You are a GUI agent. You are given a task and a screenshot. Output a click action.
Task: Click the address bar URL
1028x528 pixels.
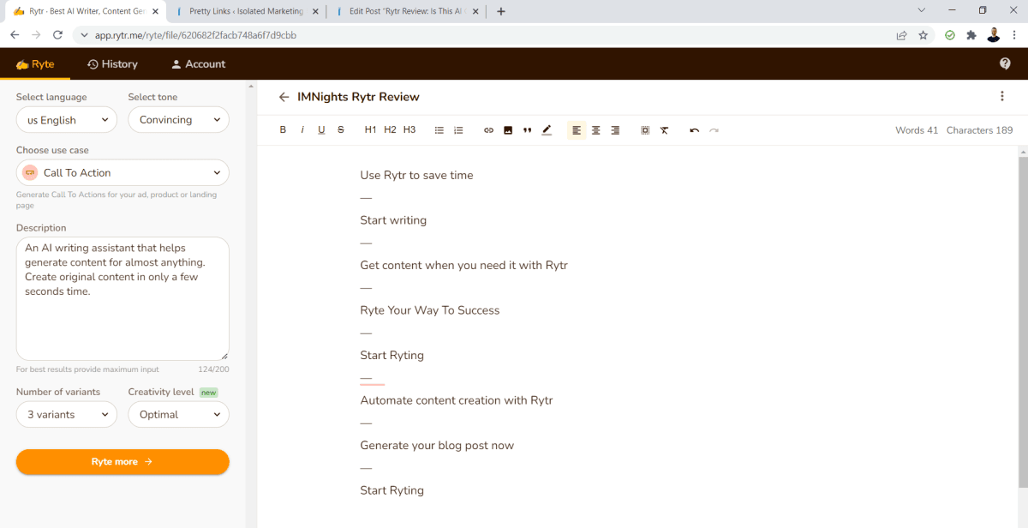pyautogui.click(x=195, y=36)
